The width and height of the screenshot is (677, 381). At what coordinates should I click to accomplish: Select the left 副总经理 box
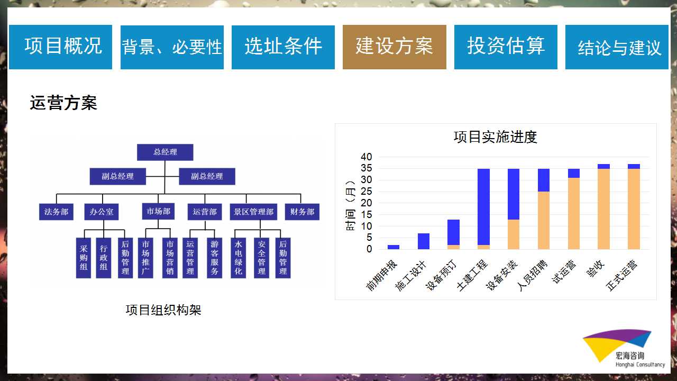tap(117, 176)
